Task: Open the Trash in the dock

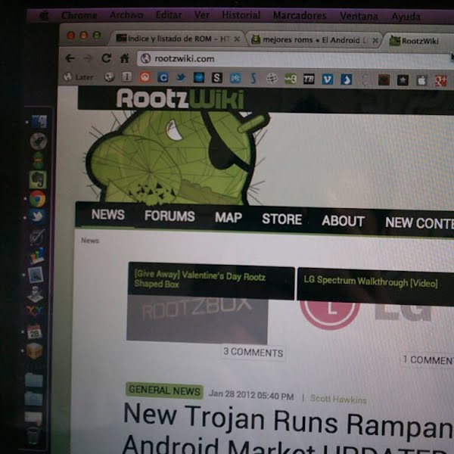Action: (x=33, y=435)
